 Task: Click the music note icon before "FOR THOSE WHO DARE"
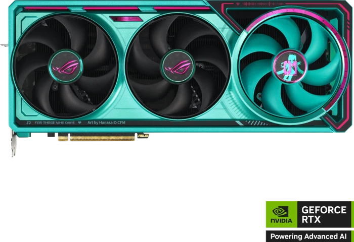28,123
